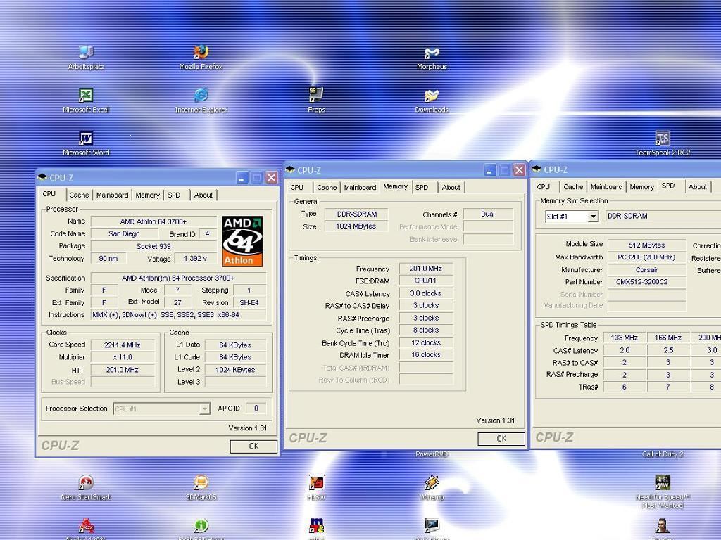The height and width of the screenshot is (540, 721).
Task: Click the AMD Athlon 64 logo
Action: point(242,241)
